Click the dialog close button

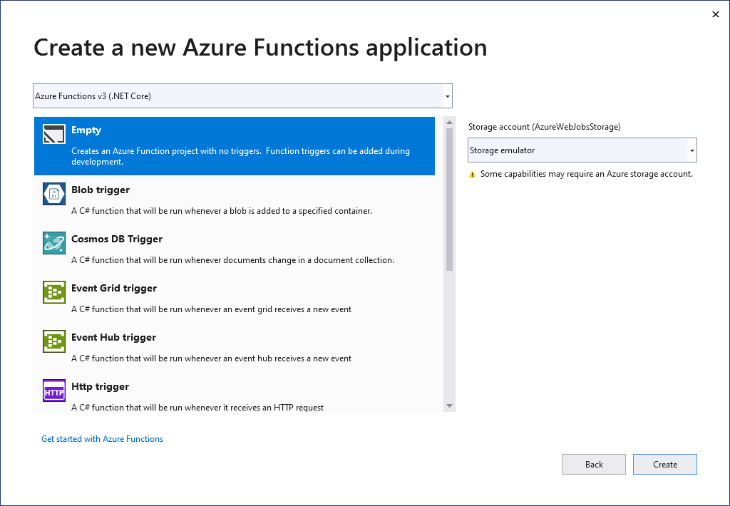pyautogui.click(x=715, y=14)
